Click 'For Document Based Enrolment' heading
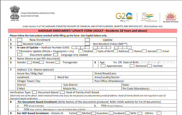Screen dimensions: 182x115 37,102
